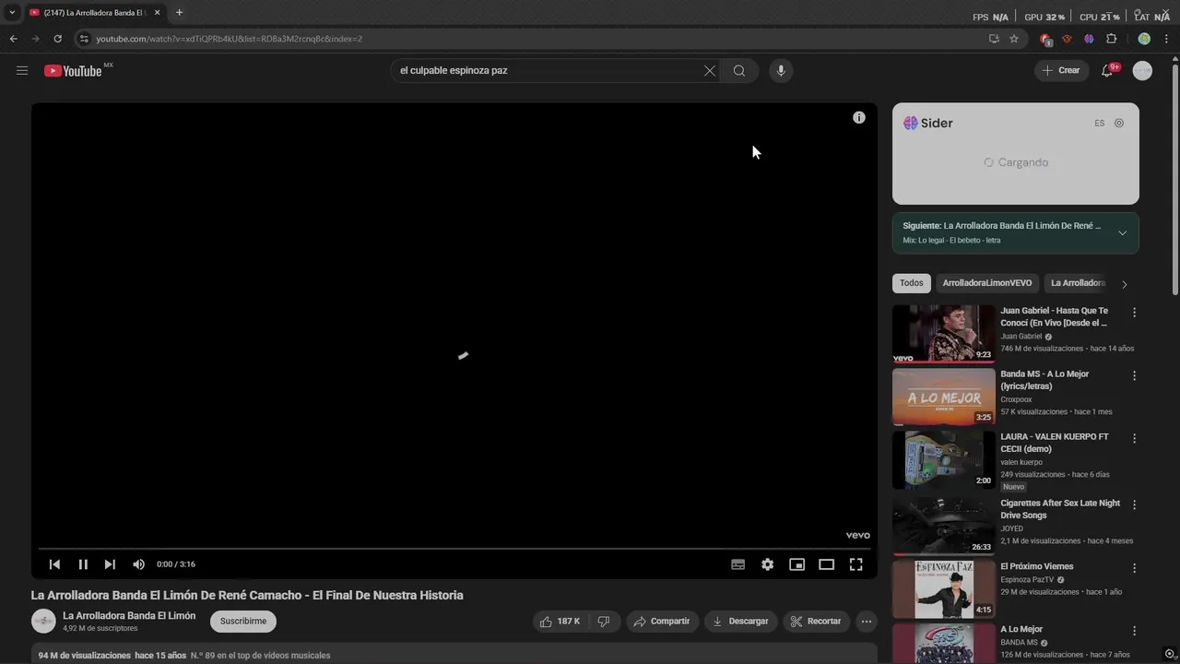
Task: Open browser extensions puzzle icon
Action: (1111, 39)
